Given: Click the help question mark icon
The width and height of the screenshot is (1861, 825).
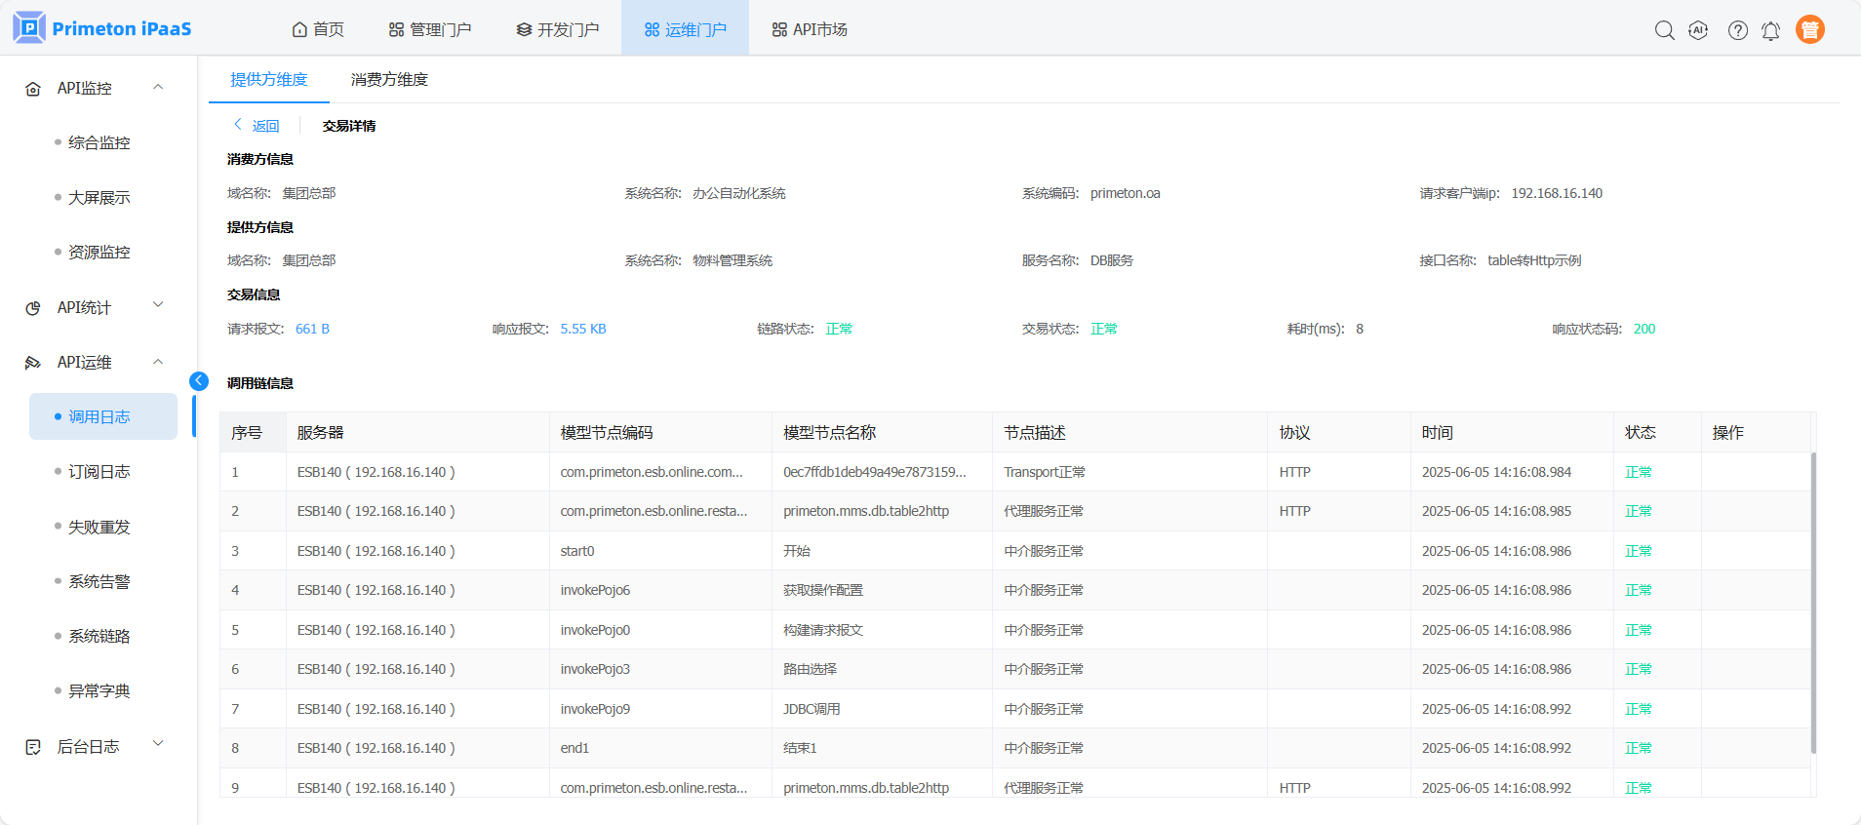Looking at the screenshot, I should click(1737, 30).
